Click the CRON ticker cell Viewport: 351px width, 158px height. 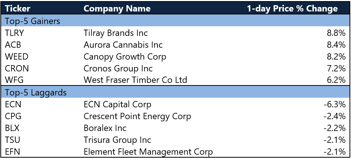pyautogui.click(x=17, y=68)
